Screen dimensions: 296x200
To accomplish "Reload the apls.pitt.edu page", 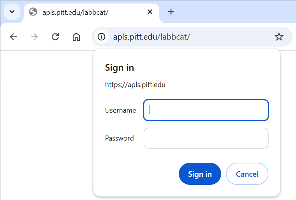I will tap(55, 37).
